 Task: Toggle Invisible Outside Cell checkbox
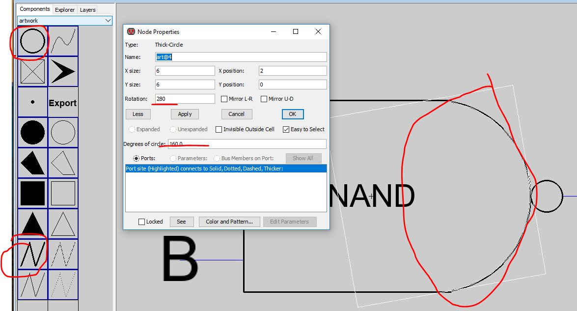coord(219,129)
